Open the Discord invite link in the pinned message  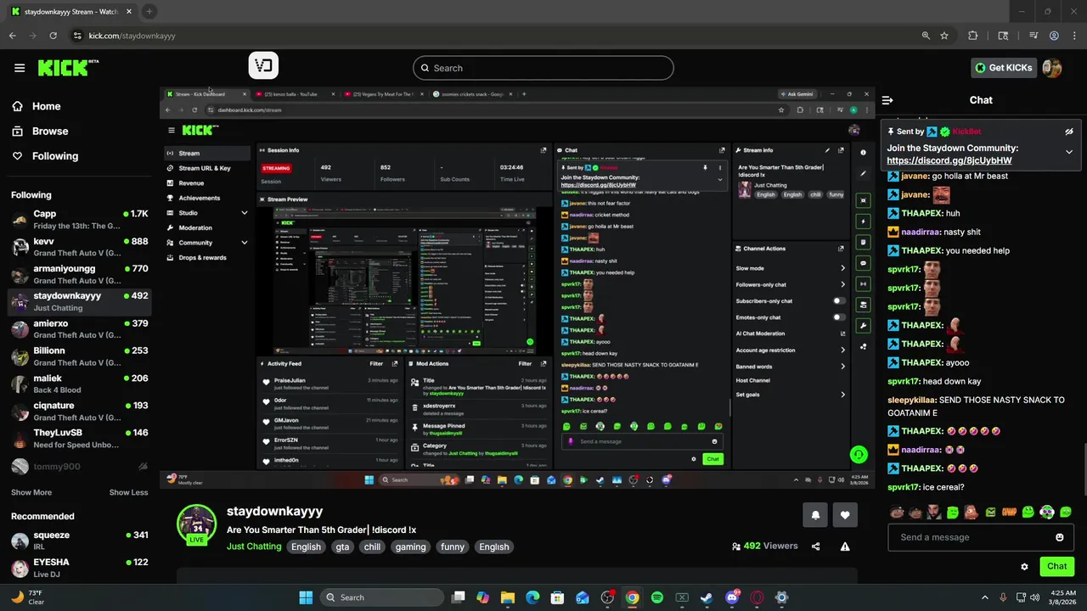[x=949, y=160]
